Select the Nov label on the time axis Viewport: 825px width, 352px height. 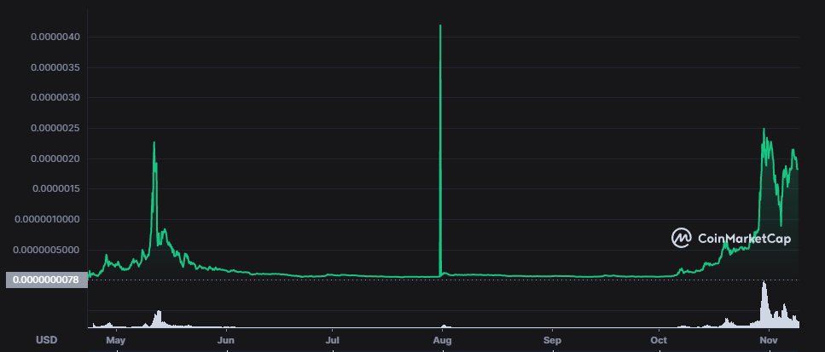769,340
